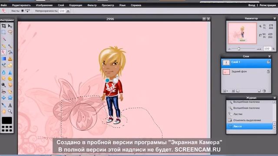Select the Magic Wand tool
Screen dimensions: 278x156
tap(4, 39)
